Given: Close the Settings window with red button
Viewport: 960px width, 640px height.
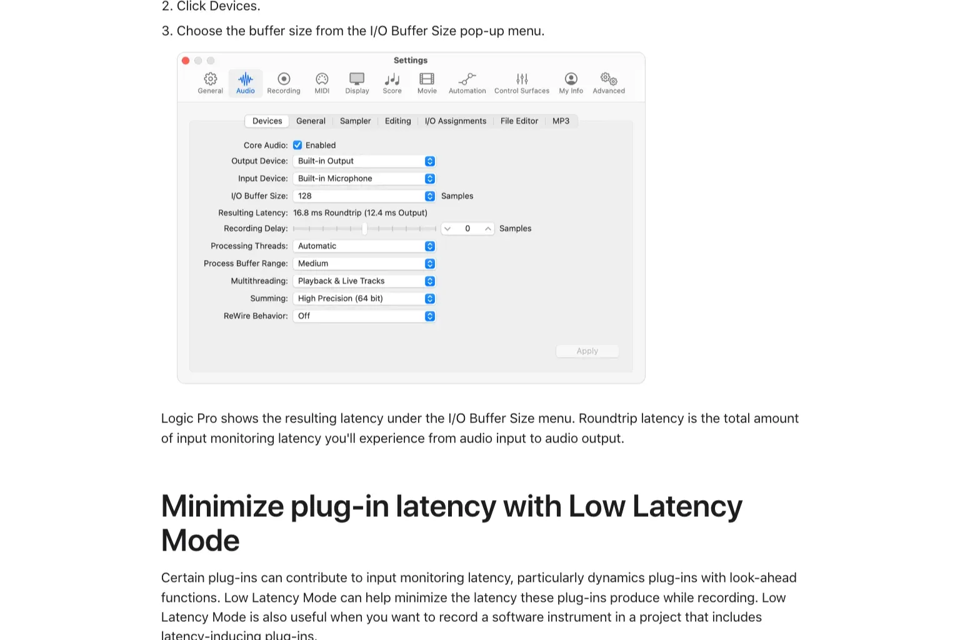Looking at the screenshot, I should [x=186, y=61].
